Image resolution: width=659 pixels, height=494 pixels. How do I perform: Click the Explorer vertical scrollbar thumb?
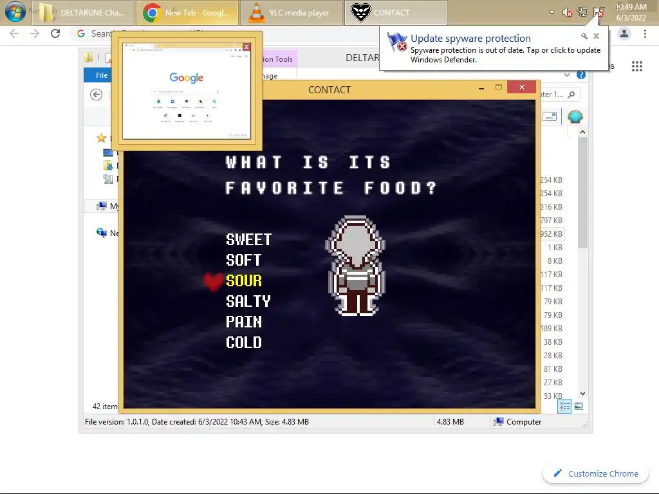point(582,193)
